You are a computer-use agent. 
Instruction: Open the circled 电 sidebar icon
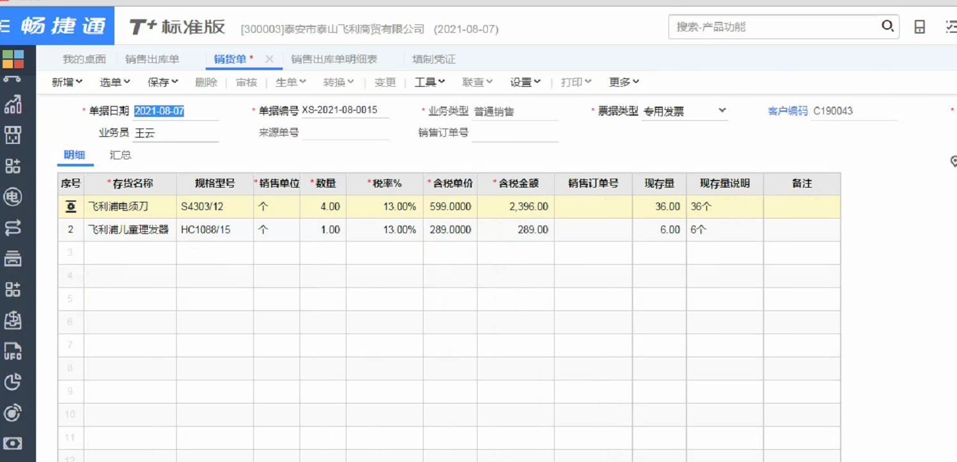(x=13, y=197)
